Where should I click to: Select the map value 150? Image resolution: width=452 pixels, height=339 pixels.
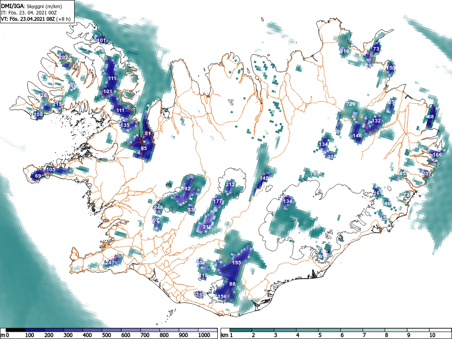pos(391,68)
